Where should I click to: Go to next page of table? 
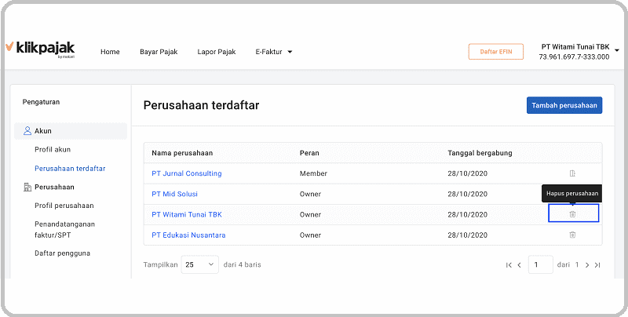click(x=587, y=265)
